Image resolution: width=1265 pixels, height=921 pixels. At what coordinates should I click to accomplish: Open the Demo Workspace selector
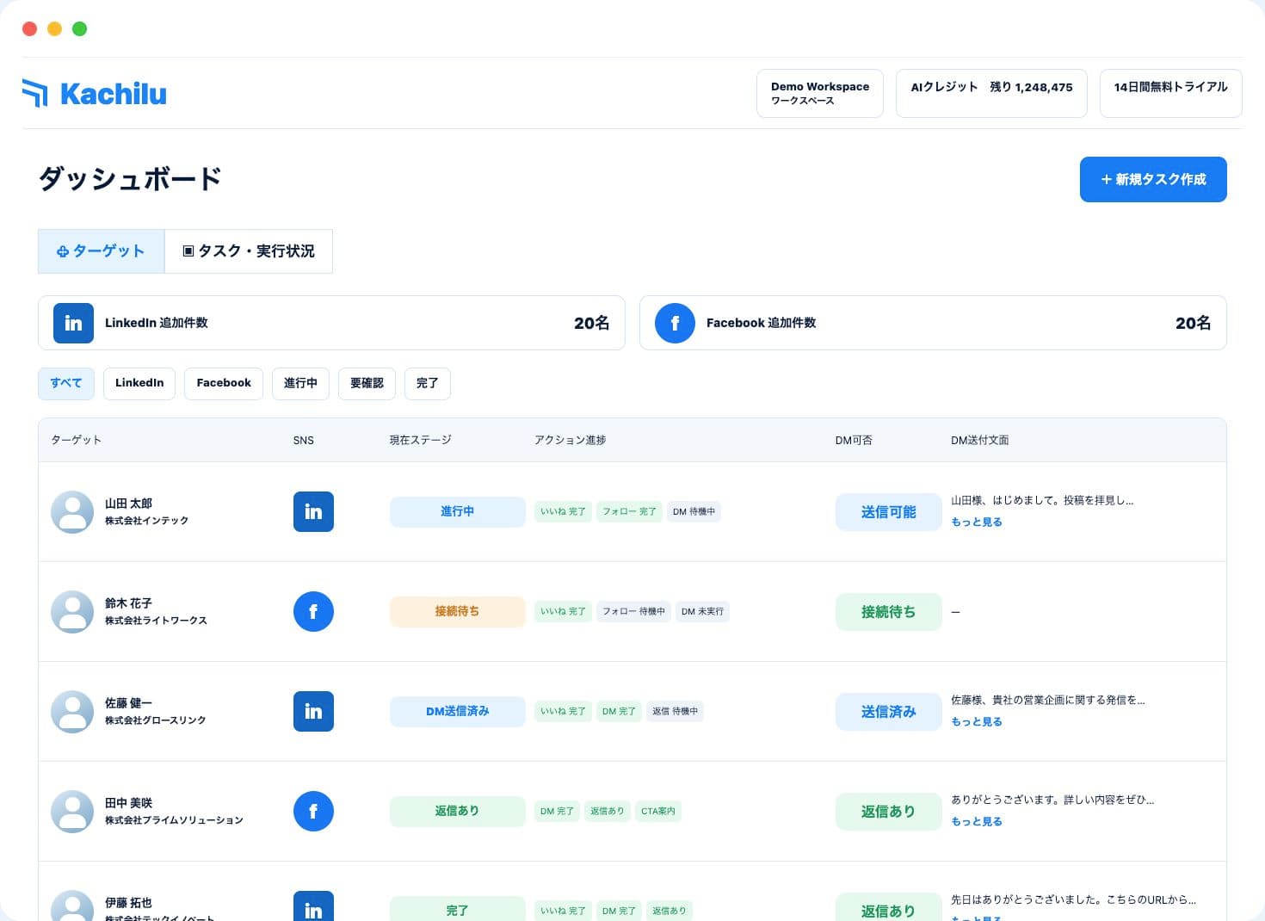[820, 93]
